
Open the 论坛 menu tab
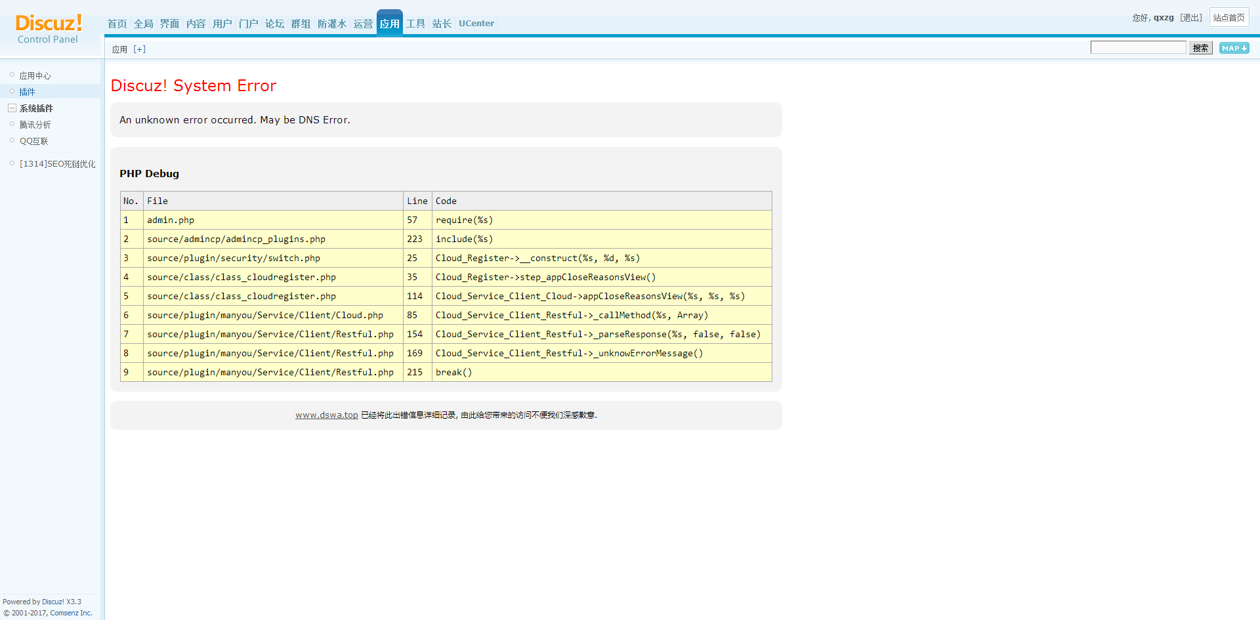click(274, 24)
